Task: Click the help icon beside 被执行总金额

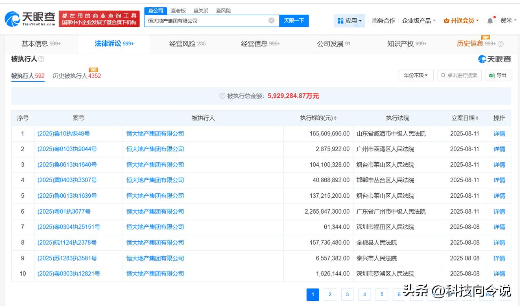Action: (x=222, y=96)
